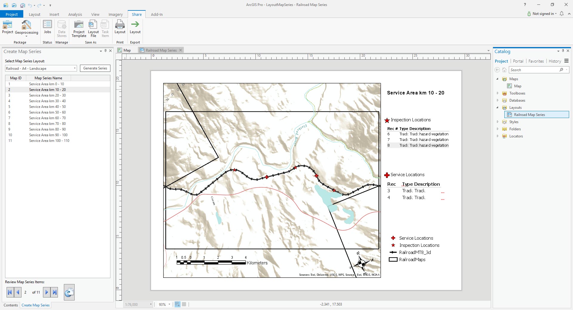573x310 pixels.
Task: Open the Railroad - A4 - Landscape dropdown
Action: [41, 68]
